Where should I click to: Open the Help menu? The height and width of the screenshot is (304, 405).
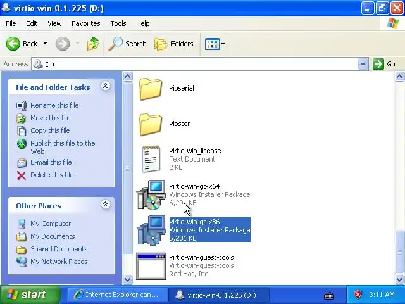[x=143, y=23]
